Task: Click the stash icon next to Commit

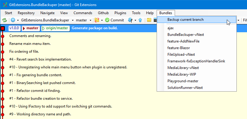Action: tap(97, 20)
